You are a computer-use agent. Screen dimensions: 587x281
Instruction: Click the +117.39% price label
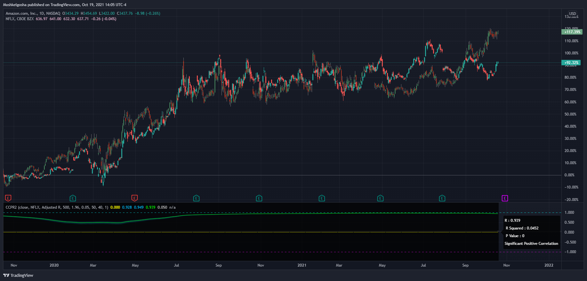click(x=572, y=32)
